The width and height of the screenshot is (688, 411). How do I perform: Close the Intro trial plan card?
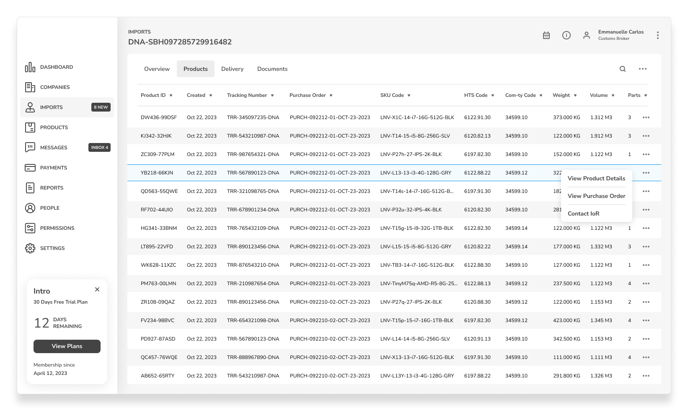[97, 289]
